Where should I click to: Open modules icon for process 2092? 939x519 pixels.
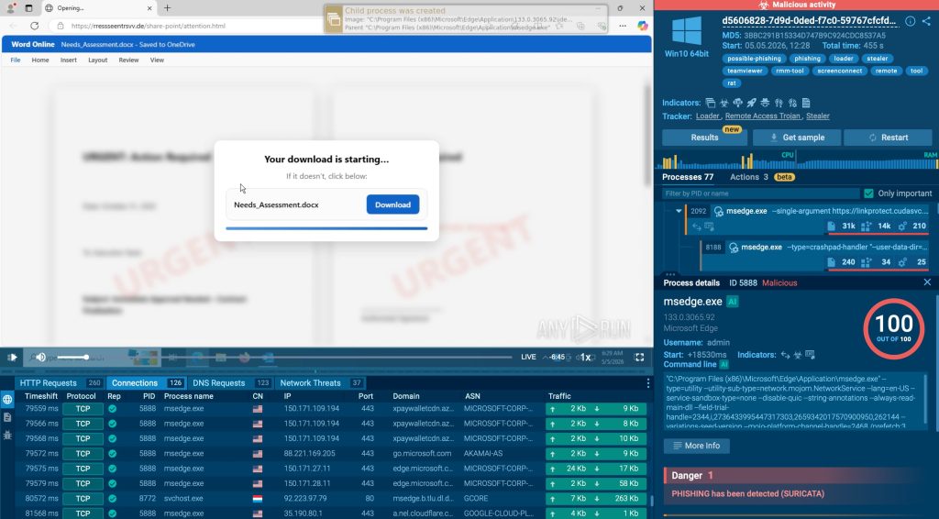(x=866, y=226)
